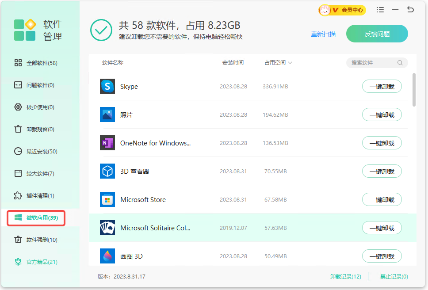Open 会员中心 member center badge
The image size is (428, 290).
342,10
